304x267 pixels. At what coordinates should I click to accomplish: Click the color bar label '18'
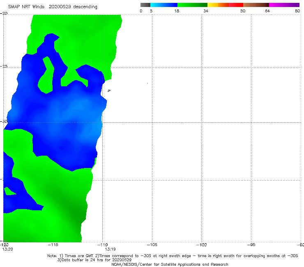point(177,11)
